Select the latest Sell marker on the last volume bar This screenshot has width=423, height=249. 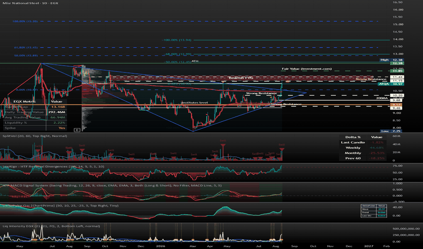tap(282, 149)
